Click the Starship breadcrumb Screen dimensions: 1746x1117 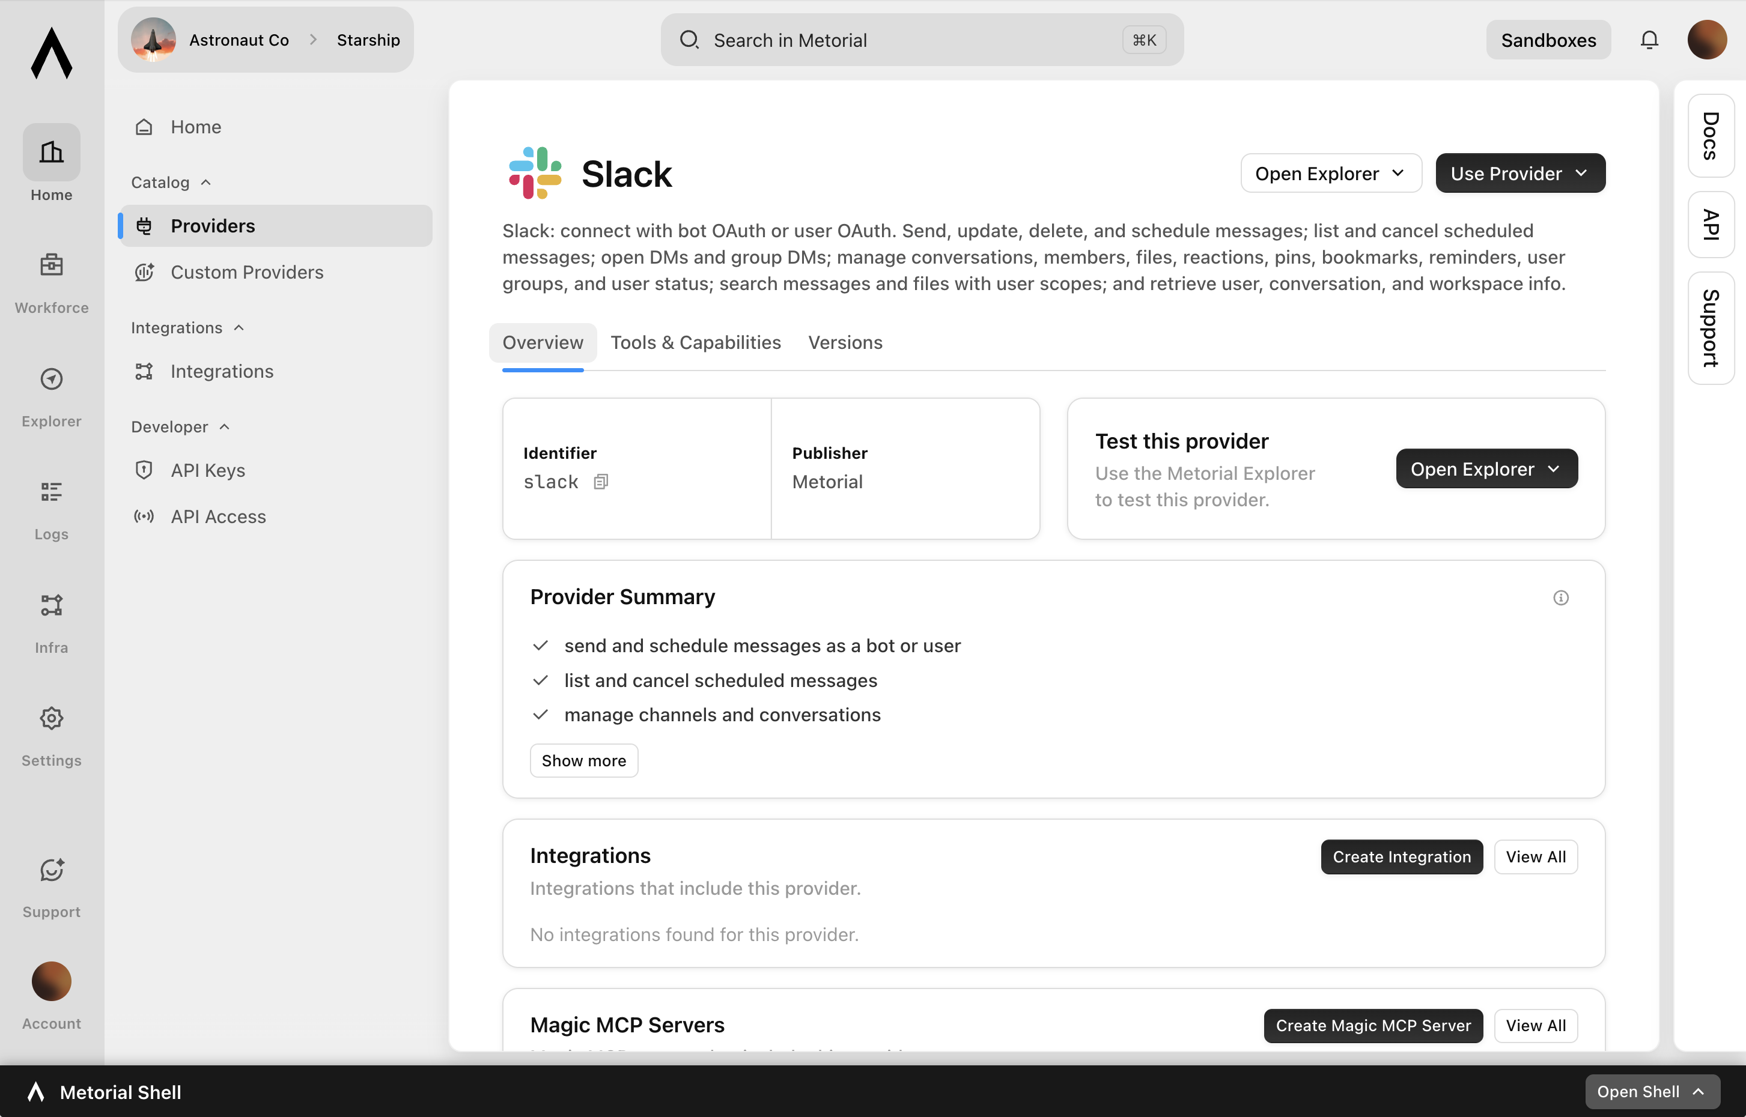[368, 40]
